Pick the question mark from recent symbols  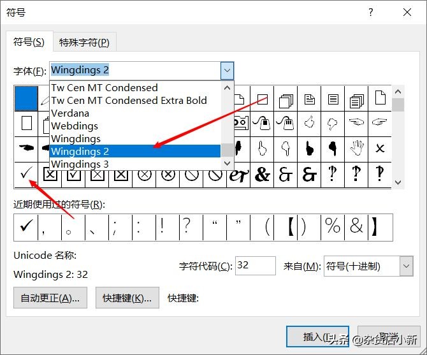191,227
